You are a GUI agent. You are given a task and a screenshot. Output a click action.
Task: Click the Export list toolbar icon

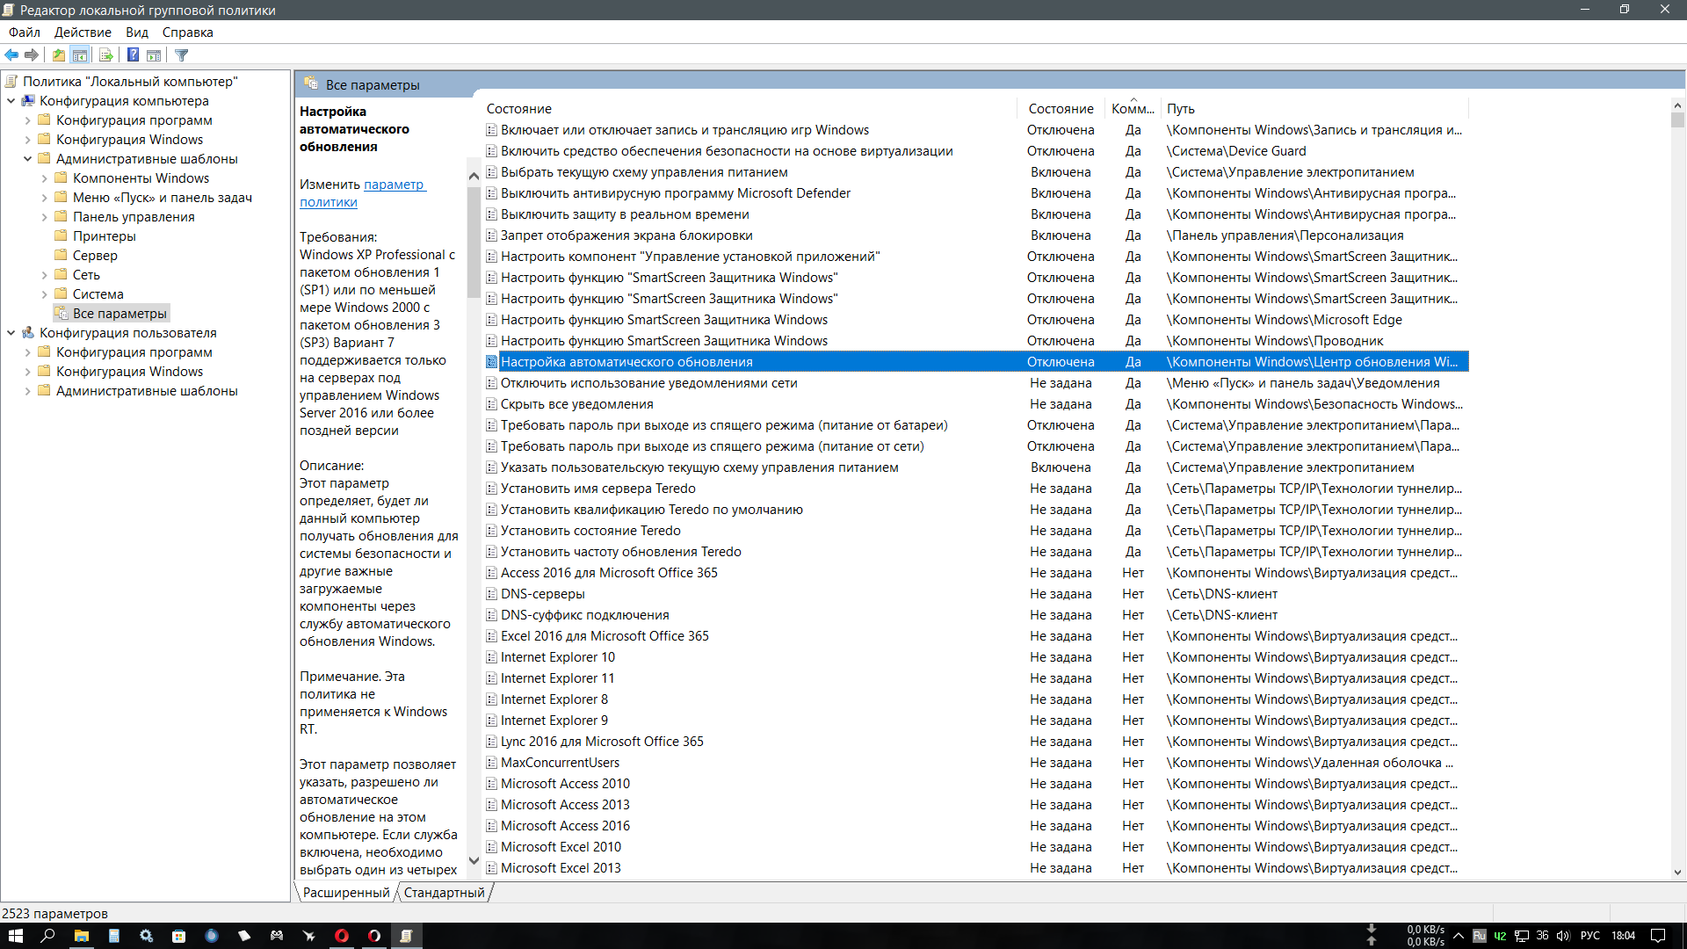tap(106, 55)
